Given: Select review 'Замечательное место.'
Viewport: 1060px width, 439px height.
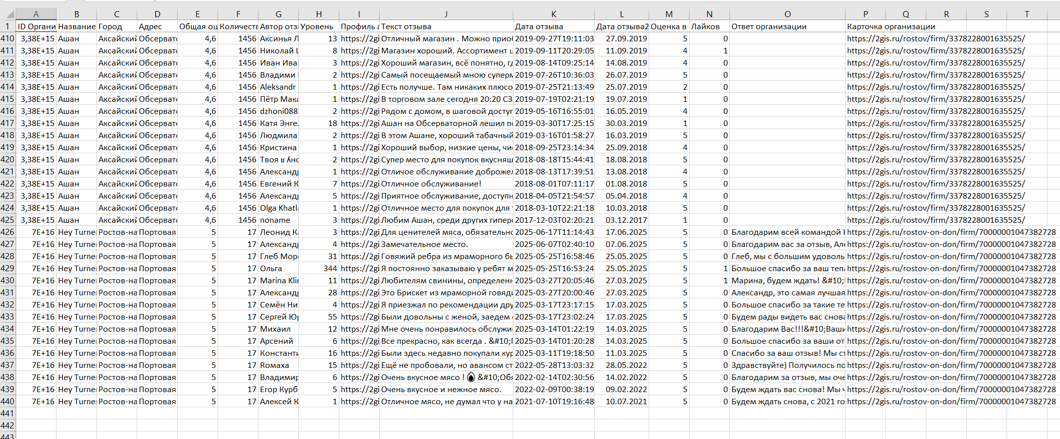Looking at the screenshot, I should 446,244.
